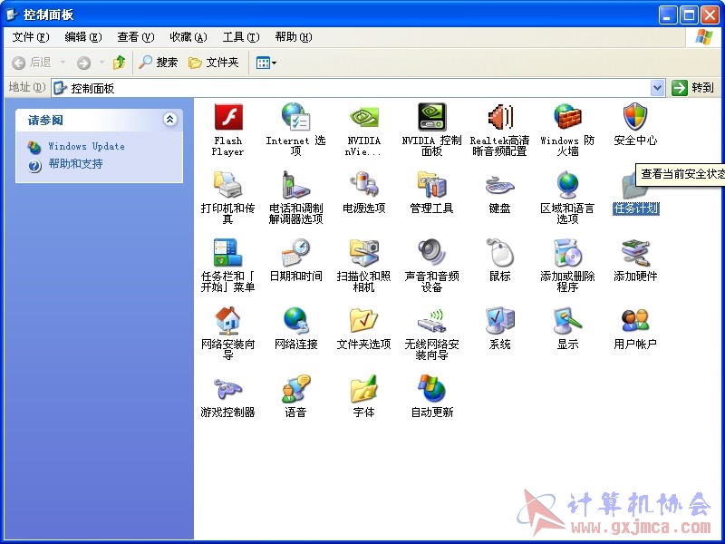Open 任务栏和「开始」菜单 icon

pos(228,253)
